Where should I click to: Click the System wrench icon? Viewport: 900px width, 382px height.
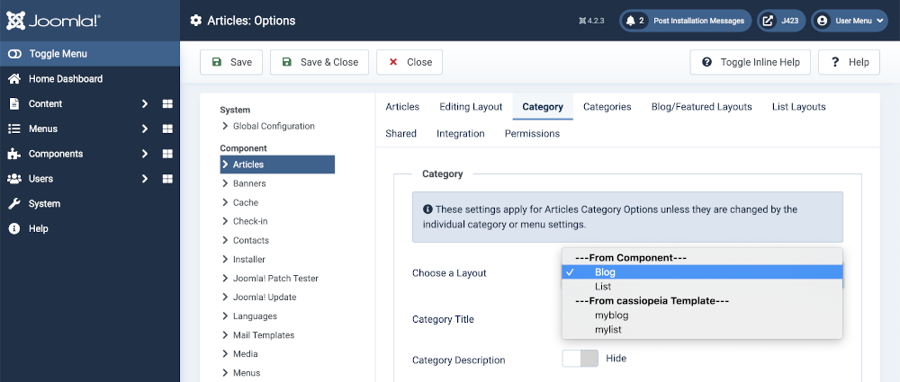pos(14,204)
